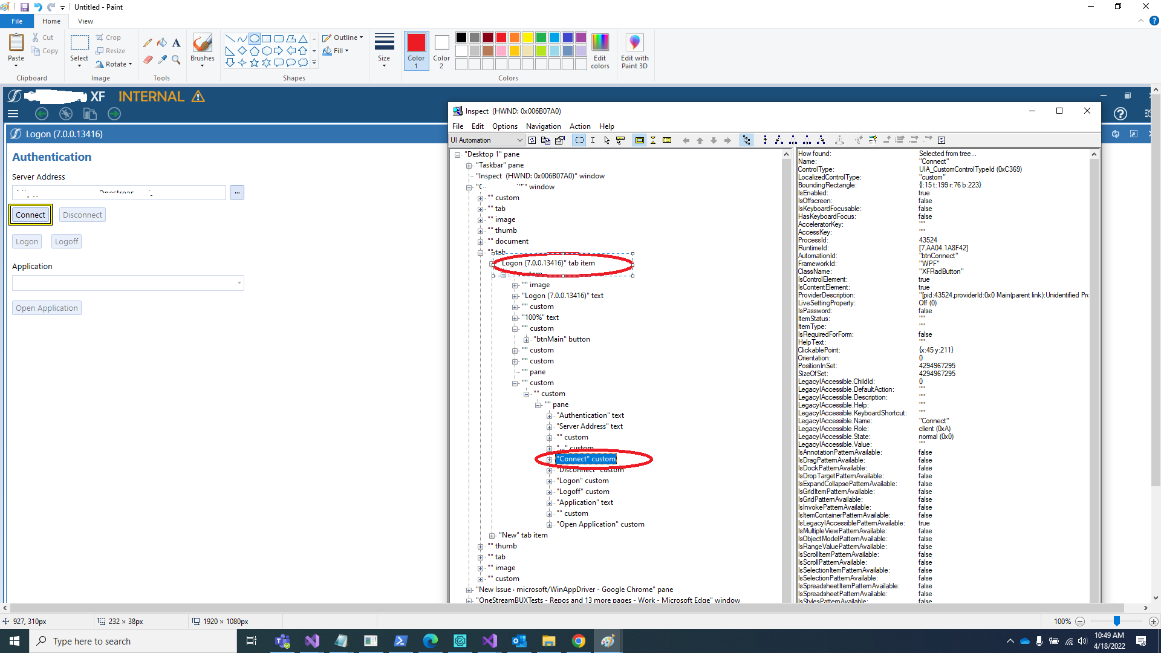Toggle the highlight rectangle in Inspect toolbar

click(x=640, y=140)
